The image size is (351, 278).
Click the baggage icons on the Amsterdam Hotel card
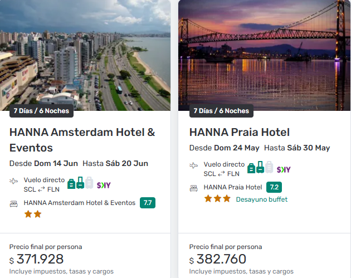click(80, 183)
